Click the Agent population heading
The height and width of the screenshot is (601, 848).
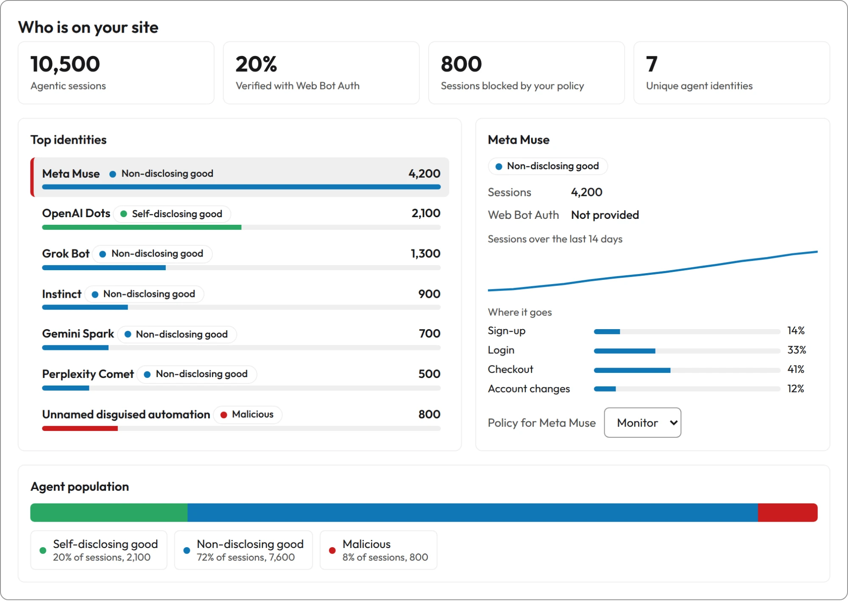click(80, 486)
